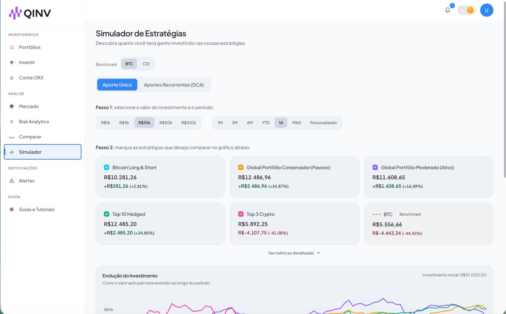The image size is (506, 314).
Task: Uncheck the Top 3 Crypto checkbox
Action: tap(241, 214)
